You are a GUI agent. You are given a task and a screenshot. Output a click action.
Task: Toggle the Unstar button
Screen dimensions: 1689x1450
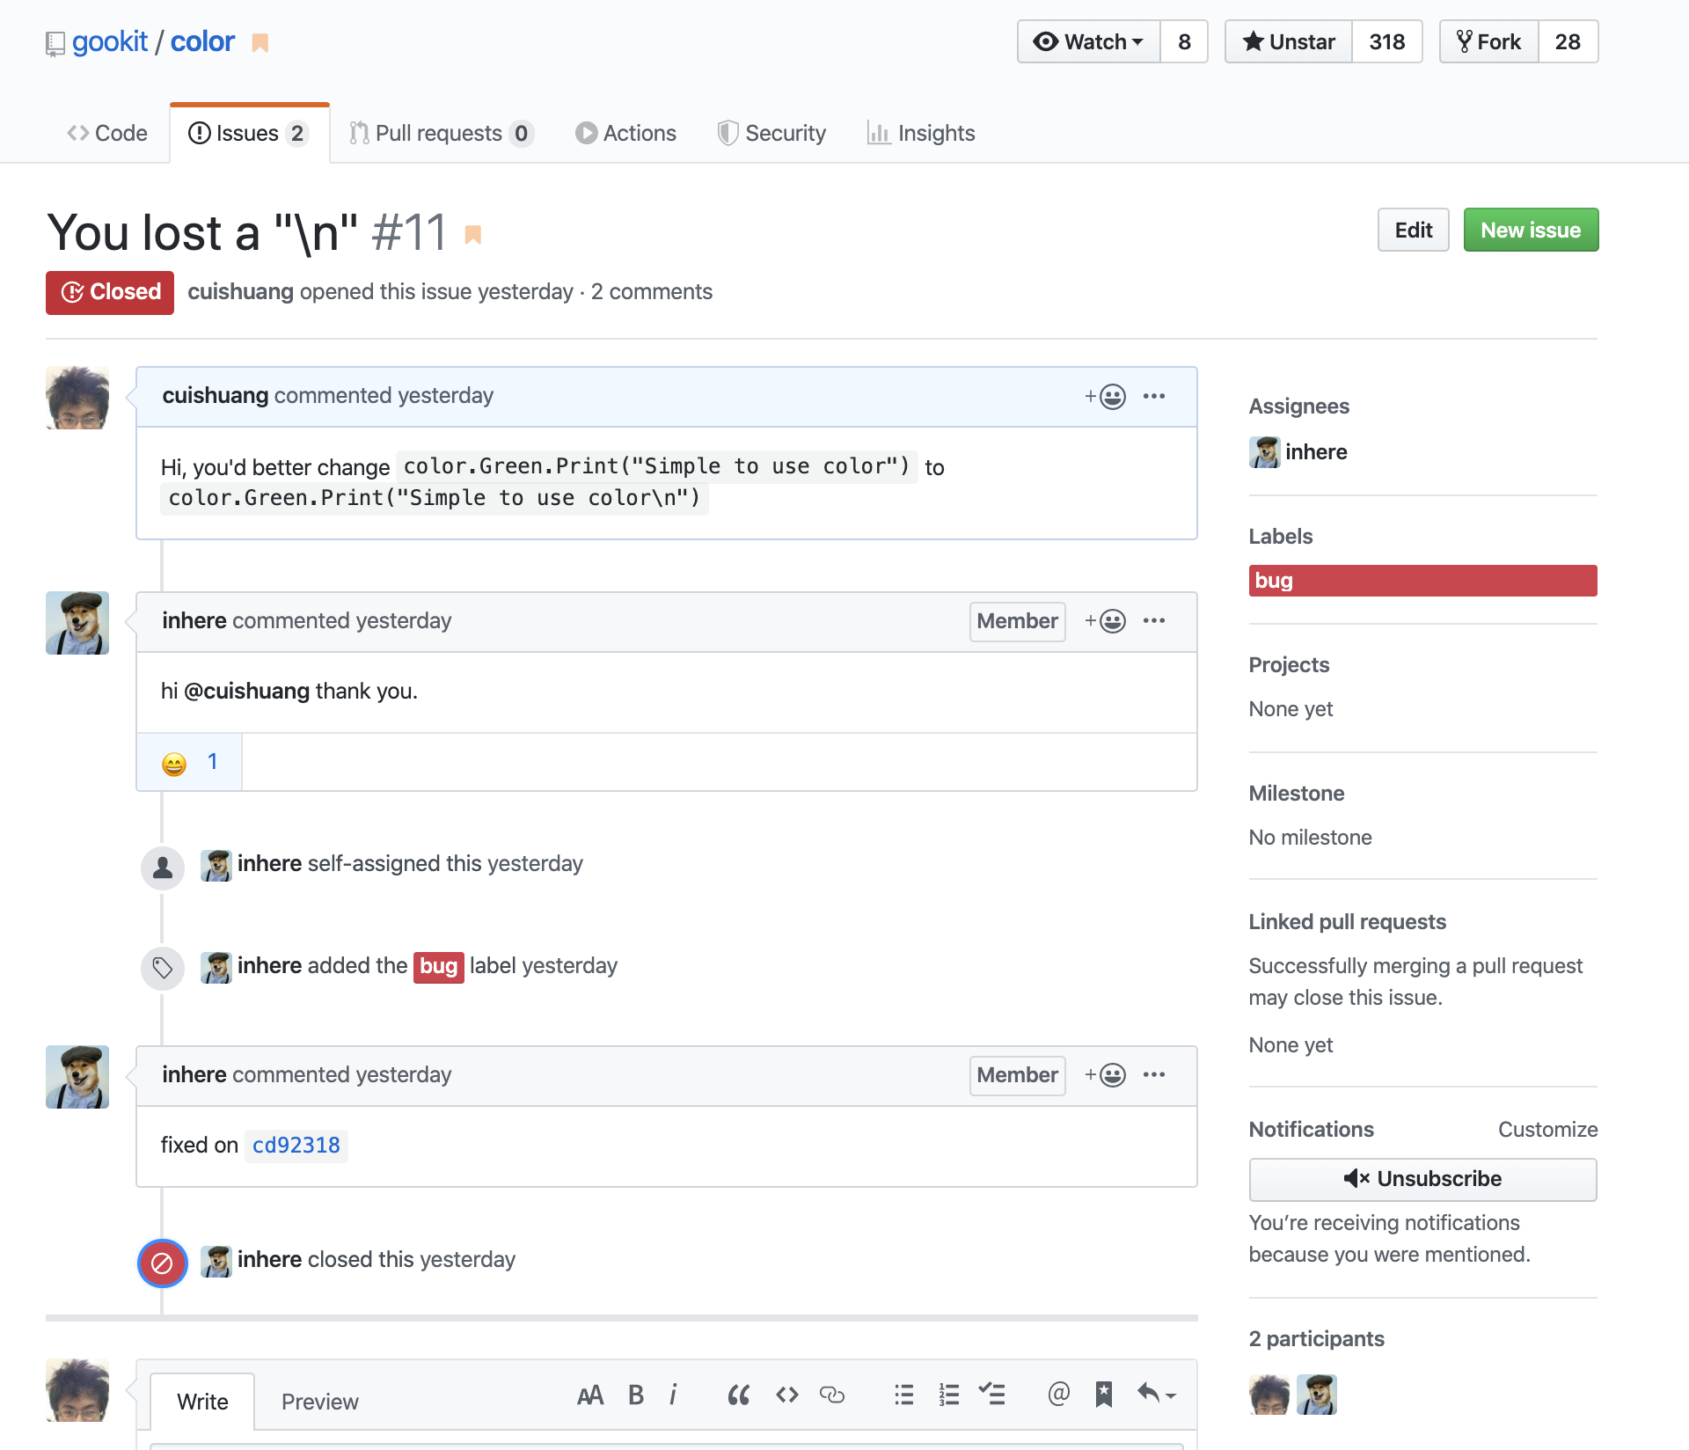pyautogui.click(x=1289, y=41)
